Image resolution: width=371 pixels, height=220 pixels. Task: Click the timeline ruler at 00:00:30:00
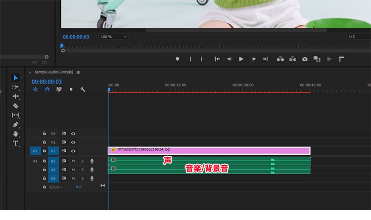click(x=243, y=85)
